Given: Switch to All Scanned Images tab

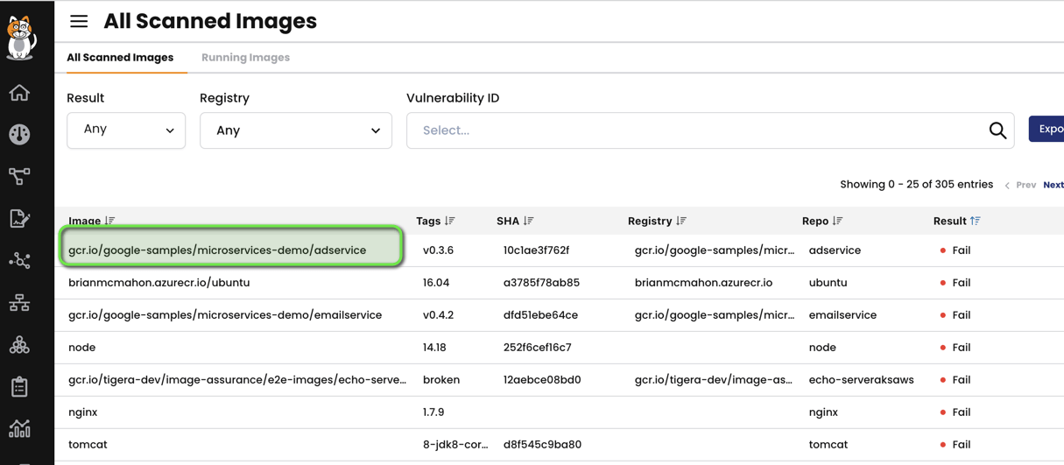Looking at the screenshot, I should tap(120, 58).
